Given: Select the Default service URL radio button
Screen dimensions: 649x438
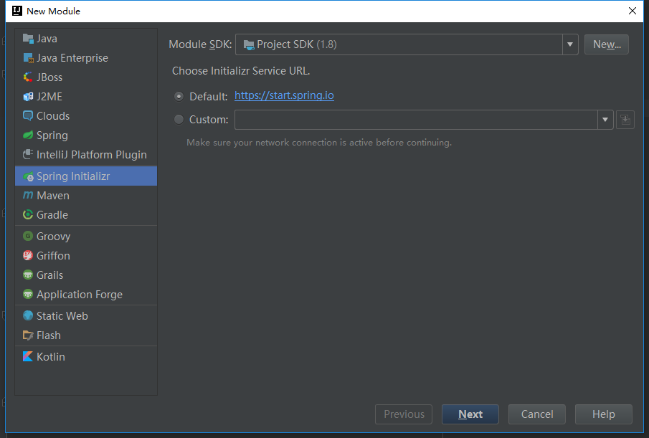Looking at the screenshot, I should pyautogui.click(x=179, y=96).
